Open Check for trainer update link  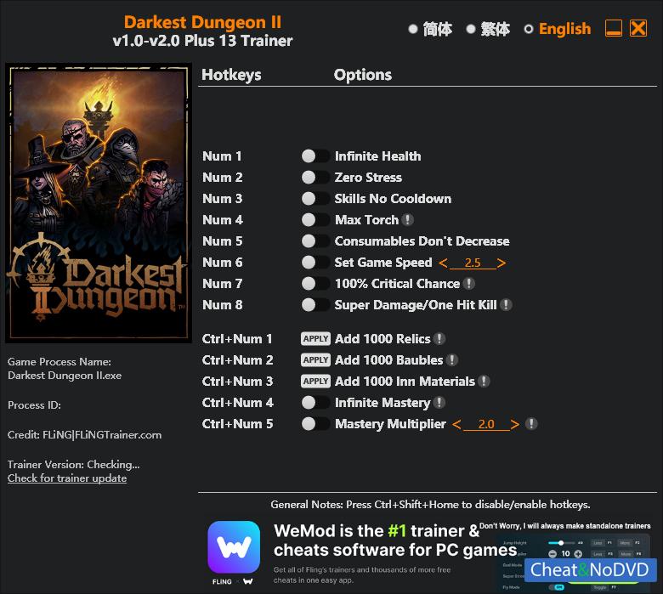coord(67,478)
